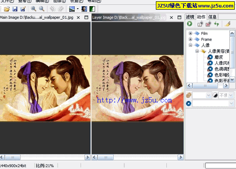The width and height of the screenshot is (236, 169).
Task: Click the zoom out magnifier icon
Action: click(x=42, y=9)
